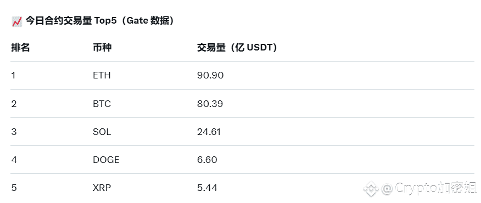Image resolution: width=481 pixels, height=203 pixels.
Task: Select the 币种 column header
Action: 102,48
